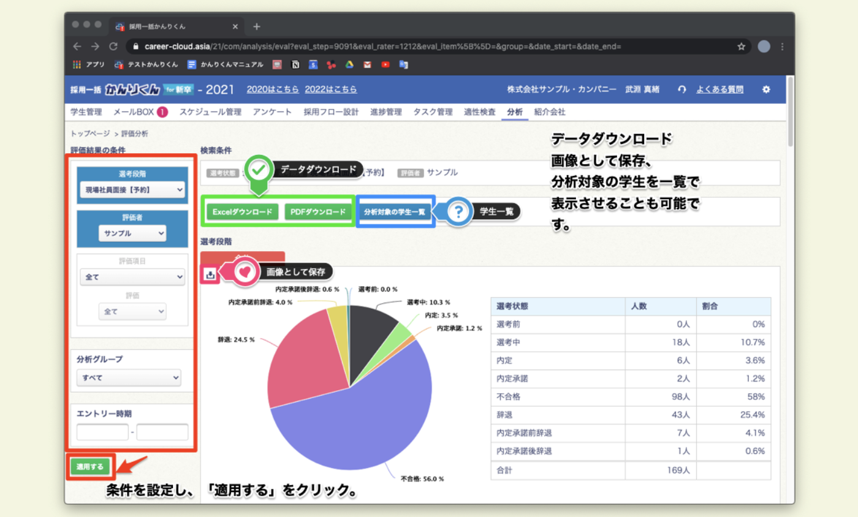Open the Gmail bookmark icon

pyautogui.click(x=367, y=64)
